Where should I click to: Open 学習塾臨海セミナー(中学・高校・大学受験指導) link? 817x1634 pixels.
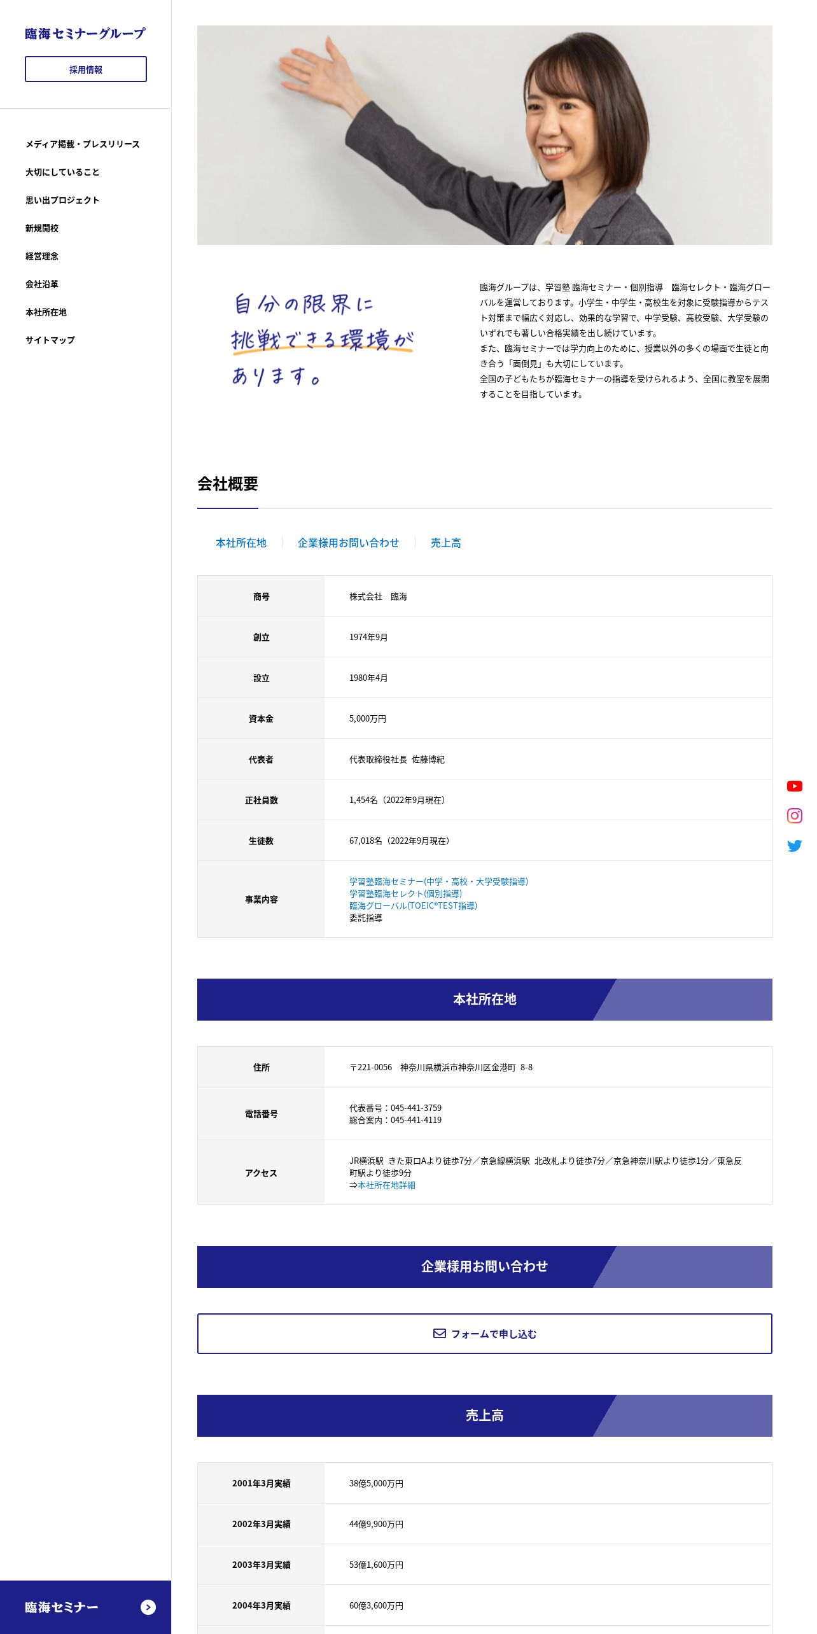438,881
